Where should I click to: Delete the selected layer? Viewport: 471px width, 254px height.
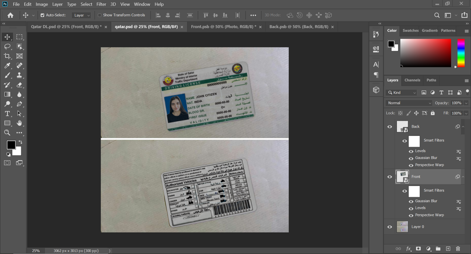[458, 249]
